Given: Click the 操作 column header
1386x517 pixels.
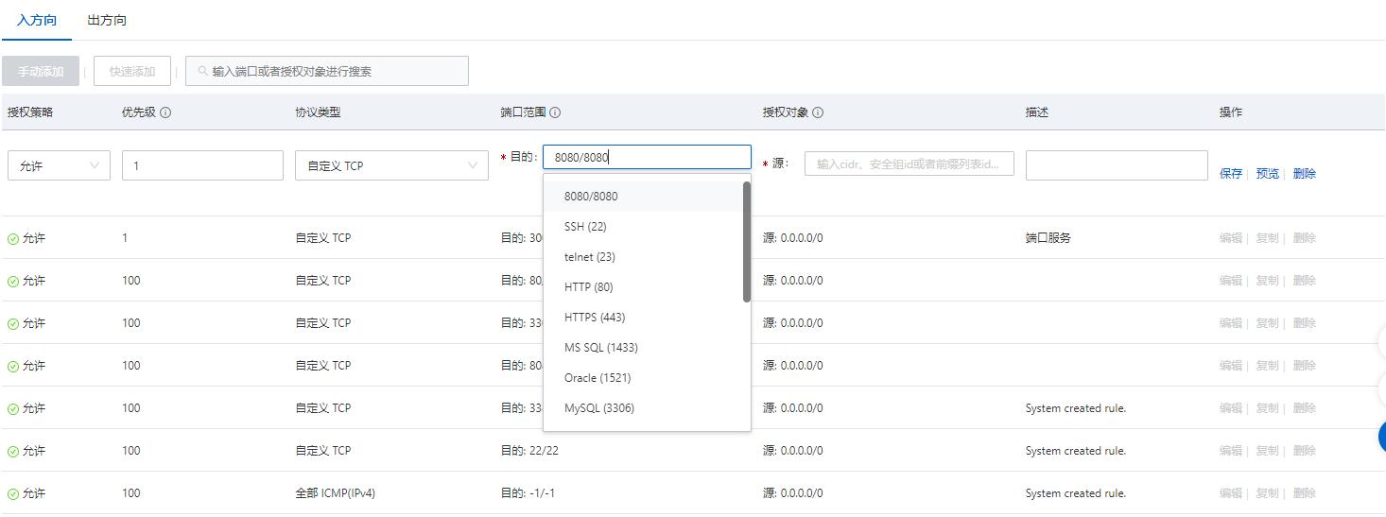Looking at the screenshot, I should pos(1231,112).
